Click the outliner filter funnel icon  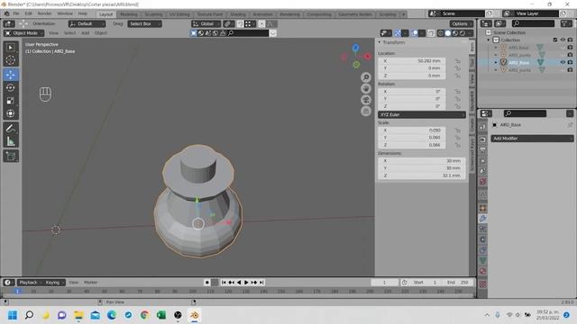point(565,23)
